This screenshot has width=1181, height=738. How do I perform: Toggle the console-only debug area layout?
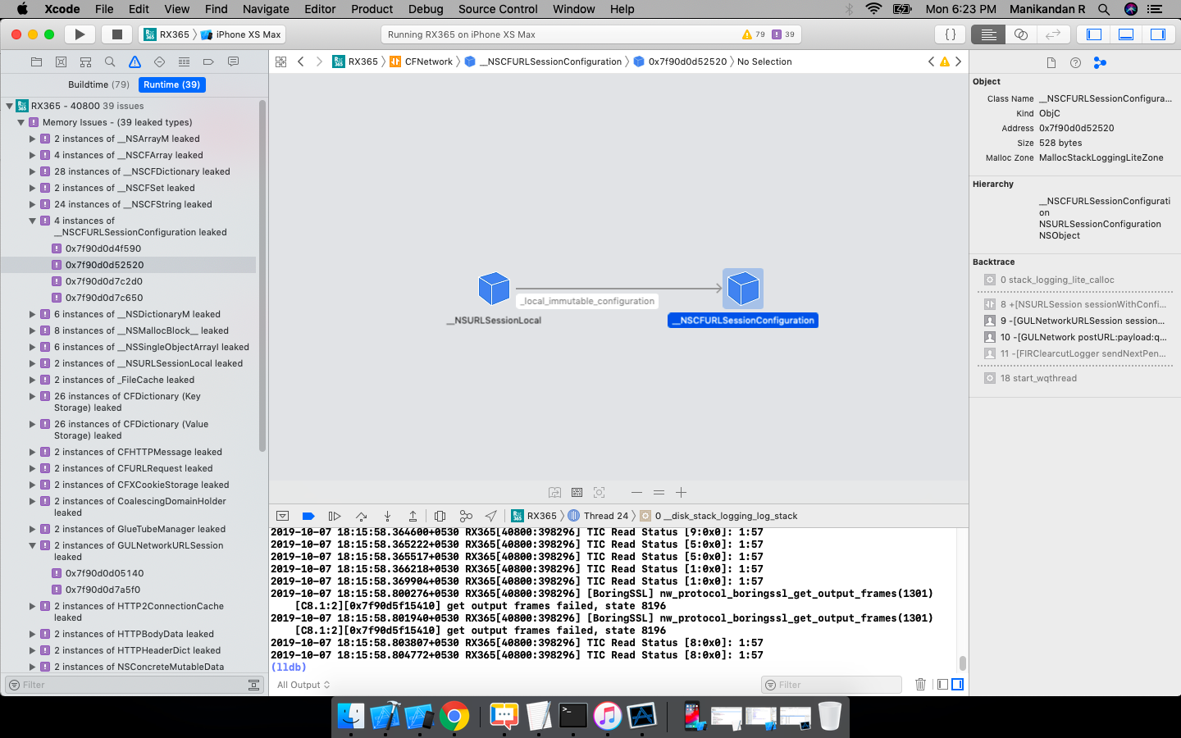[957, 684]
